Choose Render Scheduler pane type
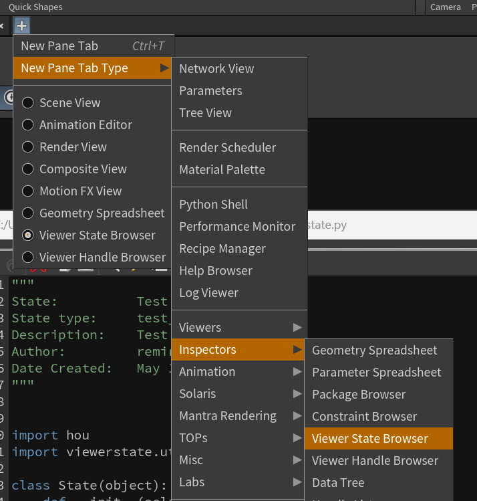Viewport: 477px width, 501px height. point(239,148)
